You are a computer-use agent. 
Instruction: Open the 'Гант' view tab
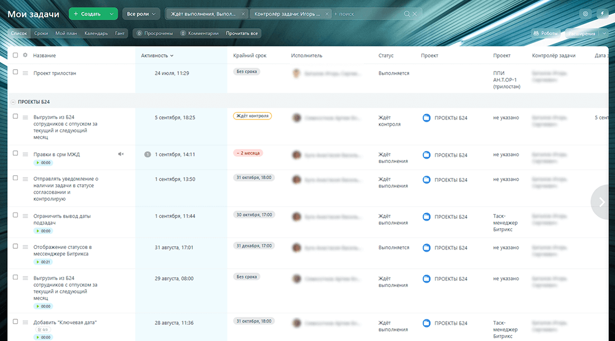point(120,33)
